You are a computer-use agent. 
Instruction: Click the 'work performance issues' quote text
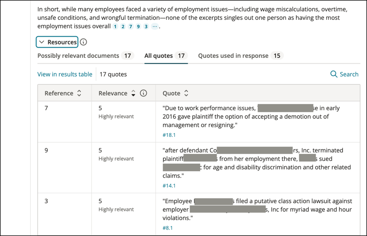coord(219,108)
